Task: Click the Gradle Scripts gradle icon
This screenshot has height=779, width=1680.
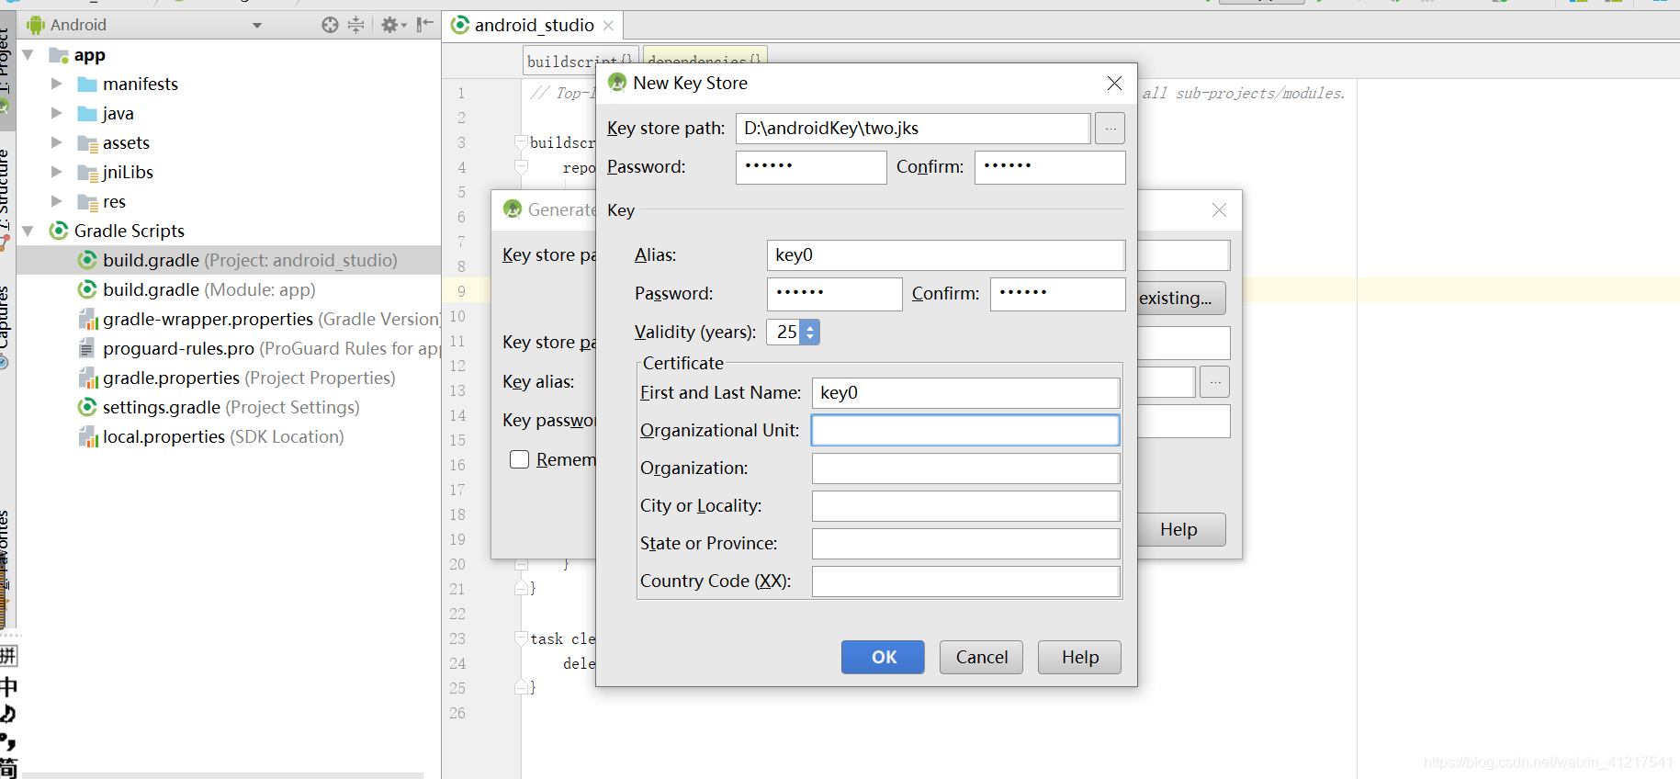Action: click(x=59, y=231)
